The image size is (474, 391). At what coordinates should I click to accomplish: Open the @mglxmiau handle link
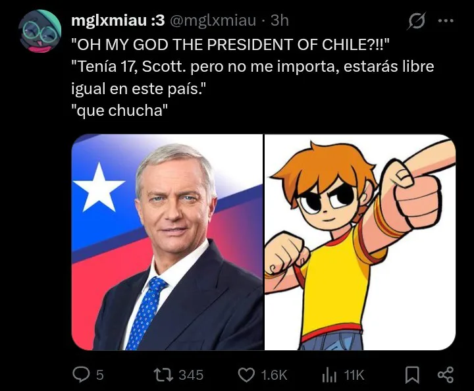[213, 20]
